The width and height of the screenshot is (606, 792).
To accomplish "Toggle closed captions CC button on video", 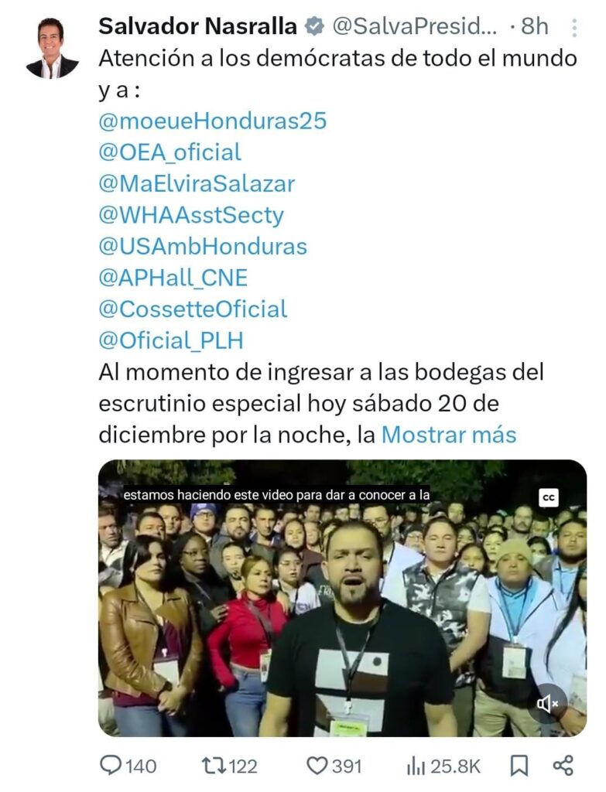I will 549,497.
